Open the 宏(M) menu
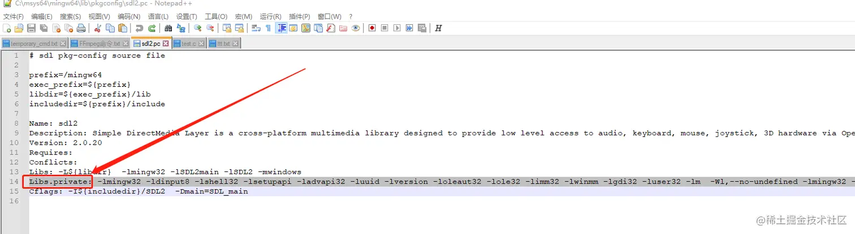Image resolution: width=855 pixels, height=234 pixels. pyautogui.click(x=244, y=16)
